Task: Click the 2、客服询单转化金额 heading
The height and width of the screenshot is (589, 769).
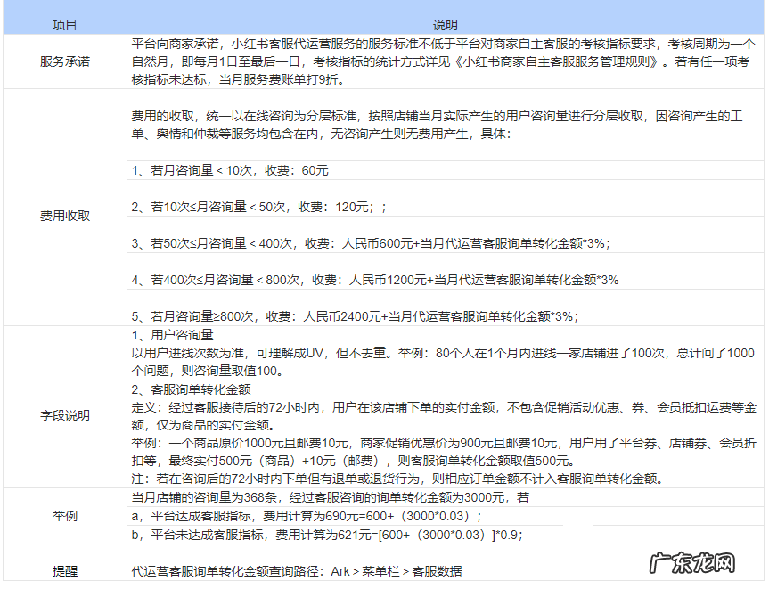Action: coord(191,389)
